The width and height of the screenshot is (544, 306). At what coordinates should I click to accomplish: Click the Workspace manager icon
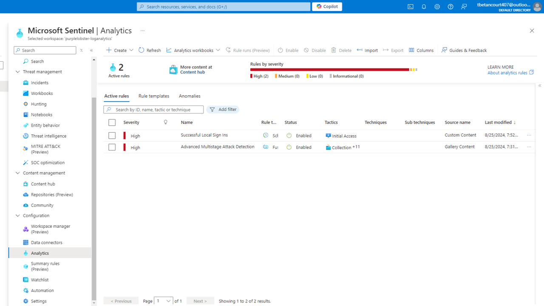click(26, 229)
